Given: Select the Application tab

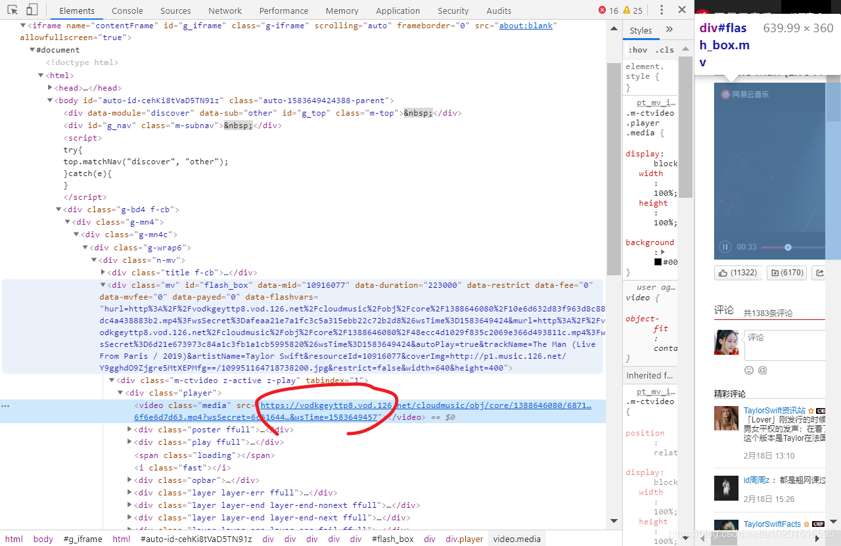Looking at the screenshot, I should click(398, 11).
